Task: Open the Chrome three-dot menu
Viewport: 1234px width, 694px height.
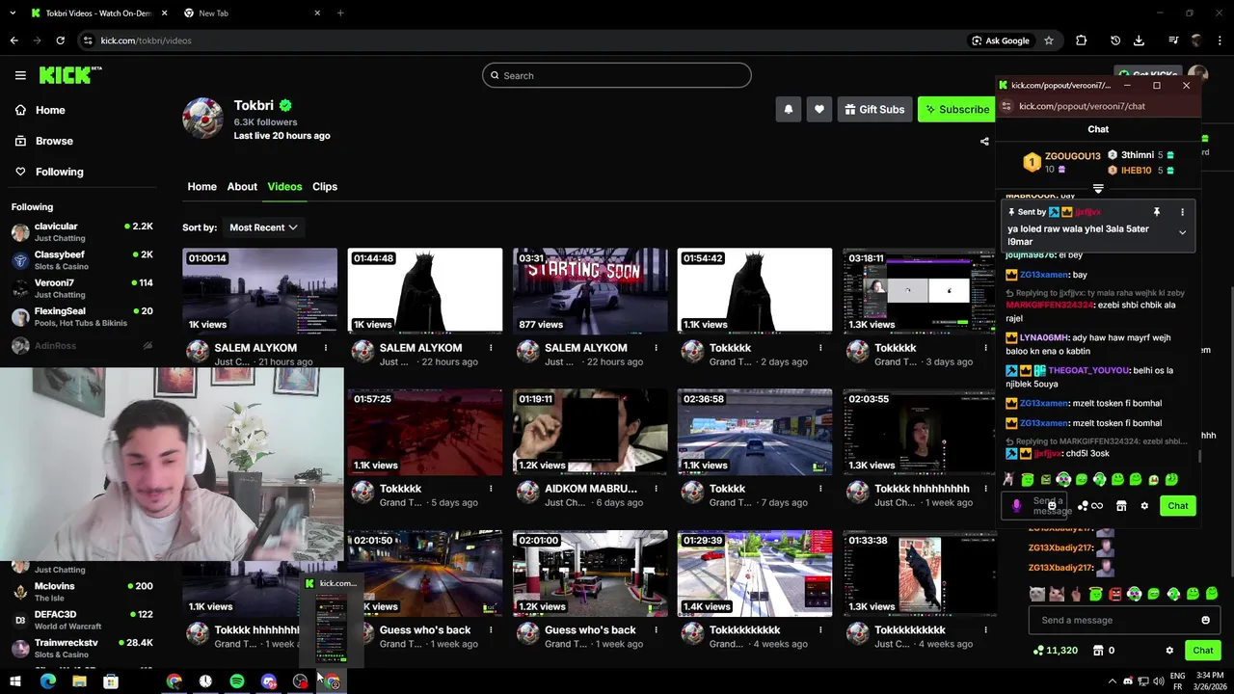Action: (x=1220, y=40)
